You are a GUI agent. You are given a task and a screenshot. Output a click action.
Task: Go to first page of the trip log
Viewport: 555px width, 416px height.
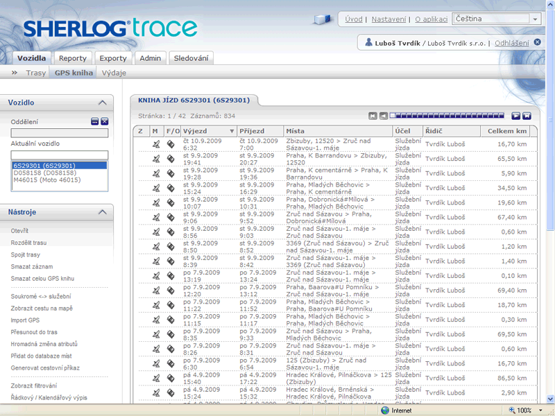(373, 116)
